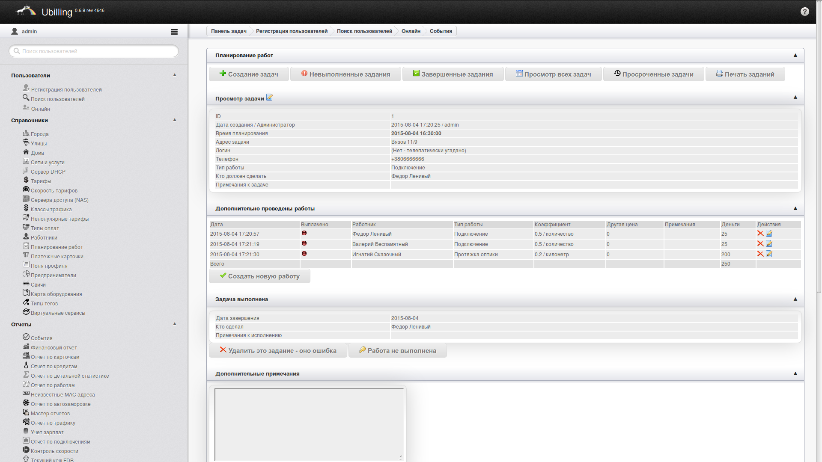Delete the Игнатий Сказочный work row
The image size is (822, 462).
pos(760,254)
